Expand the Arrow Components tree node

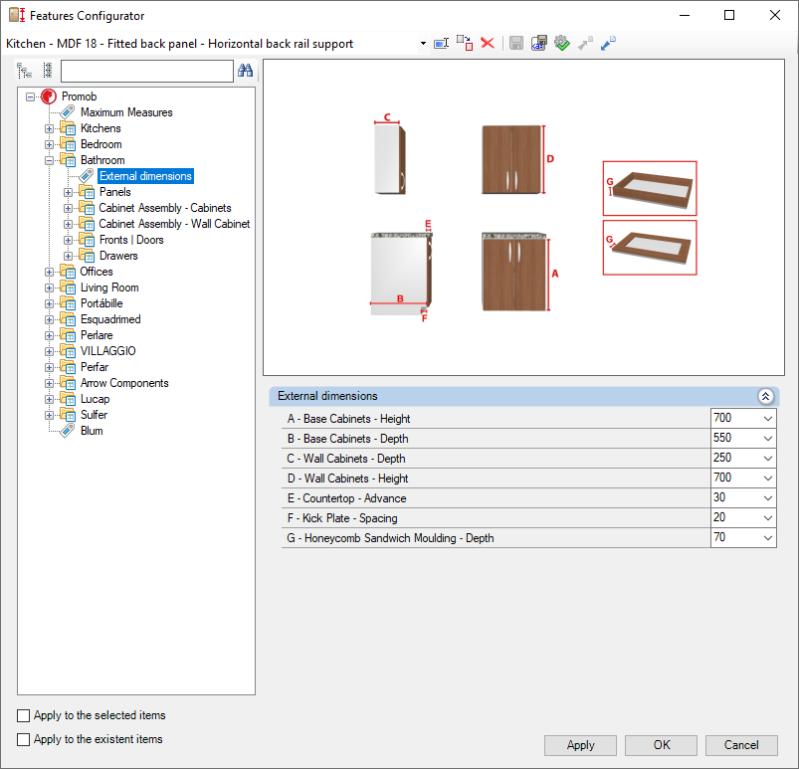49,384
